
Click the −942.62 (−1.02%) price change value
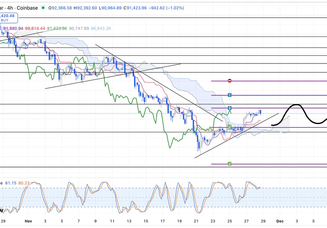166,8
